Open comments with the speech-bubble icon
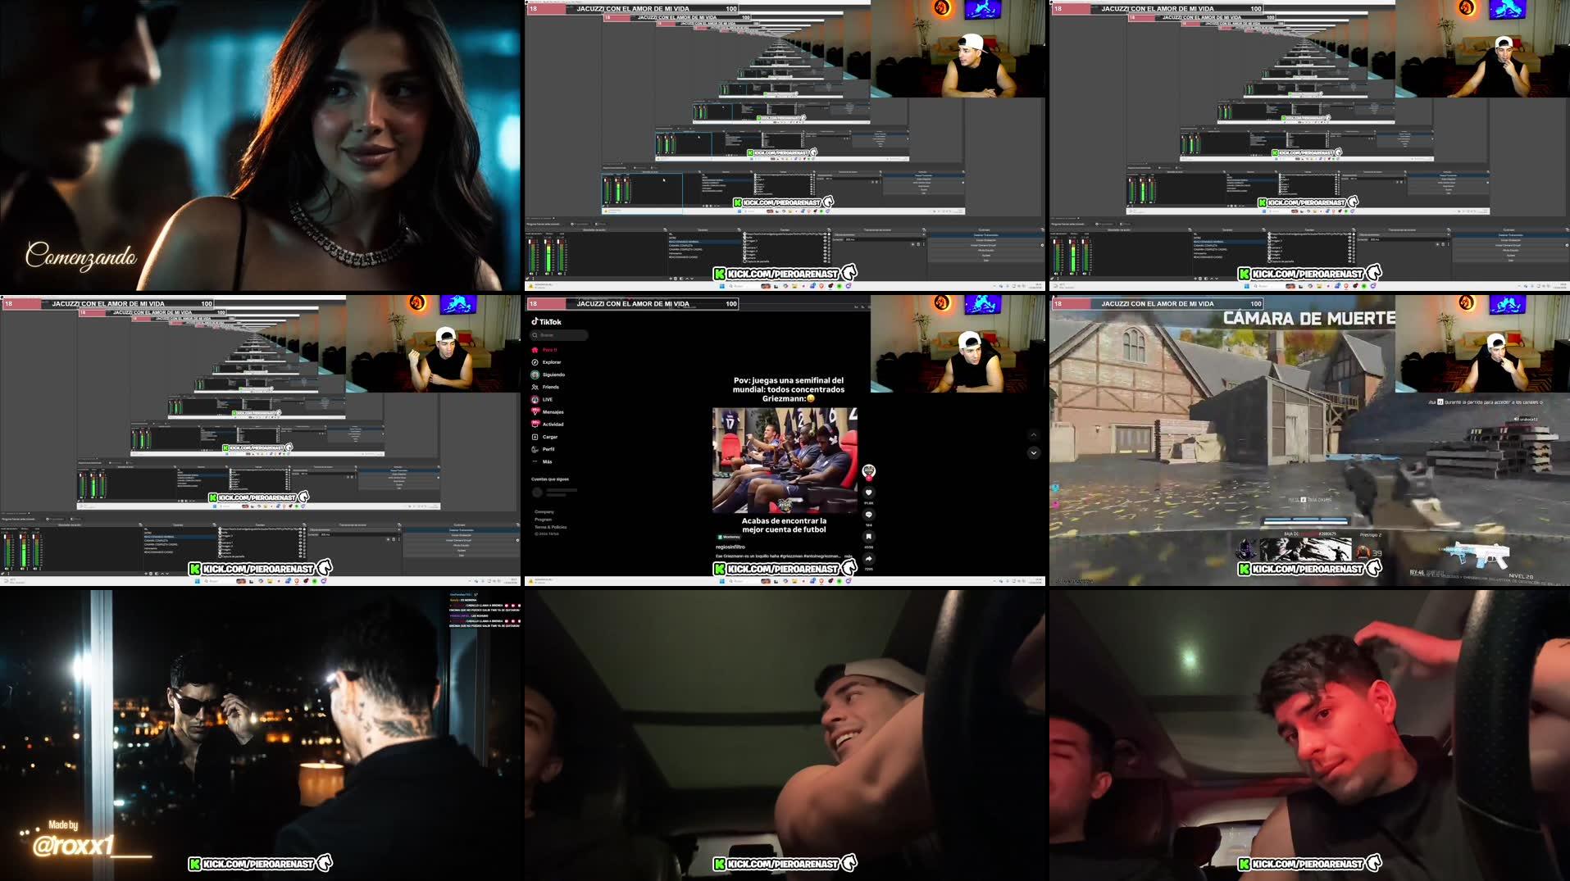Screen dimensions: 1570x881 869,515
